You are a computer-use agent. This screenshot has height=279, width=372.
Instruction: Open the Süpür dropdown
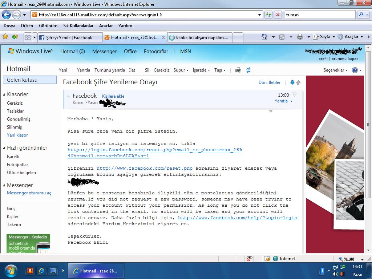pos(181,70)
